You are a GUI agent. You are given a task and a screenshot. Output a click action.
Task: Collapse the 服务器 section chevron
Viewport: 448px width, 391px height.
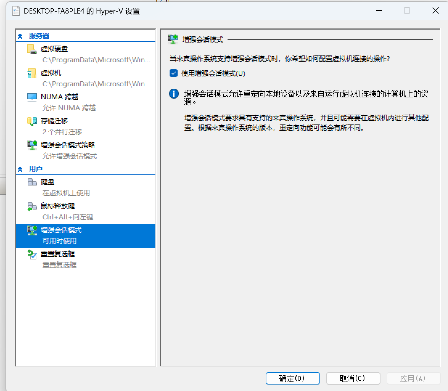(x=20, y=36)
